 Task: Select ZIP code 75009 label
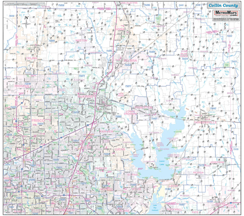click(x=52, y=41)
